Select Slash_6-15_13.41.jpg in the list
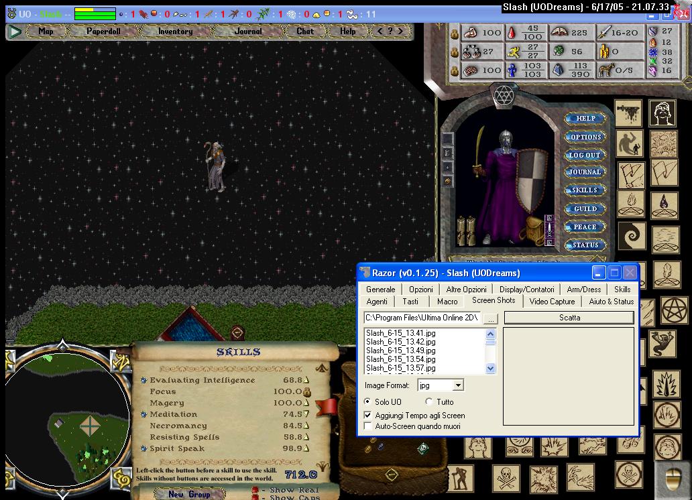Screen dimensions: 692x500 pos(401,333)
